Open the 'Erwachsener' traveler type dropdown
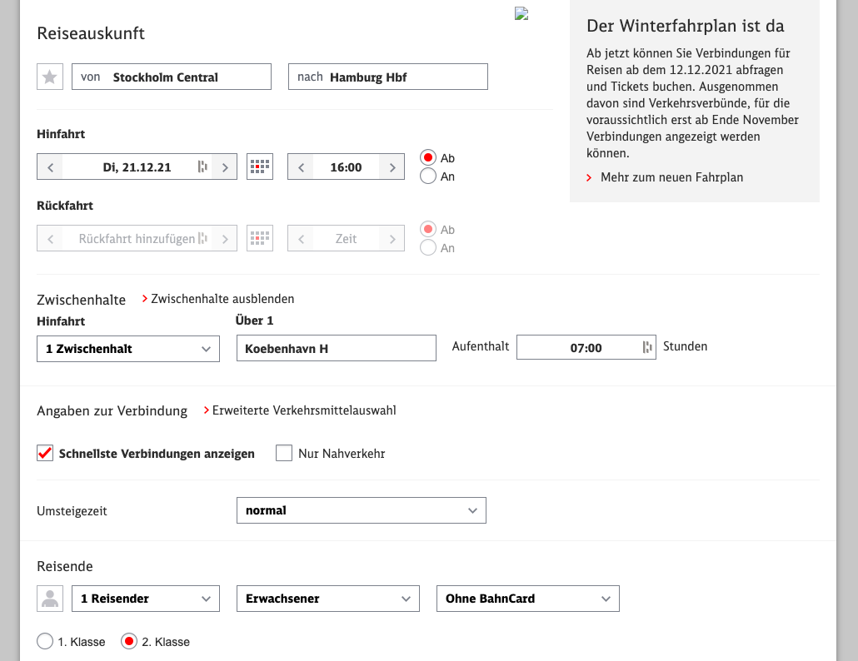This screenshot has width=858, height=661. click(327, 599)
